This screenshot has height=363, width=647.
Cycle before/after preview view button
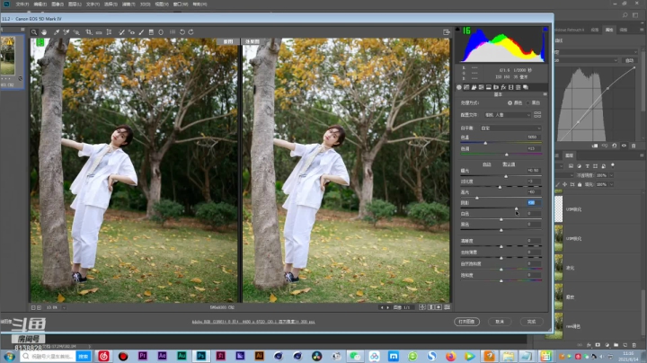point(422,307)
